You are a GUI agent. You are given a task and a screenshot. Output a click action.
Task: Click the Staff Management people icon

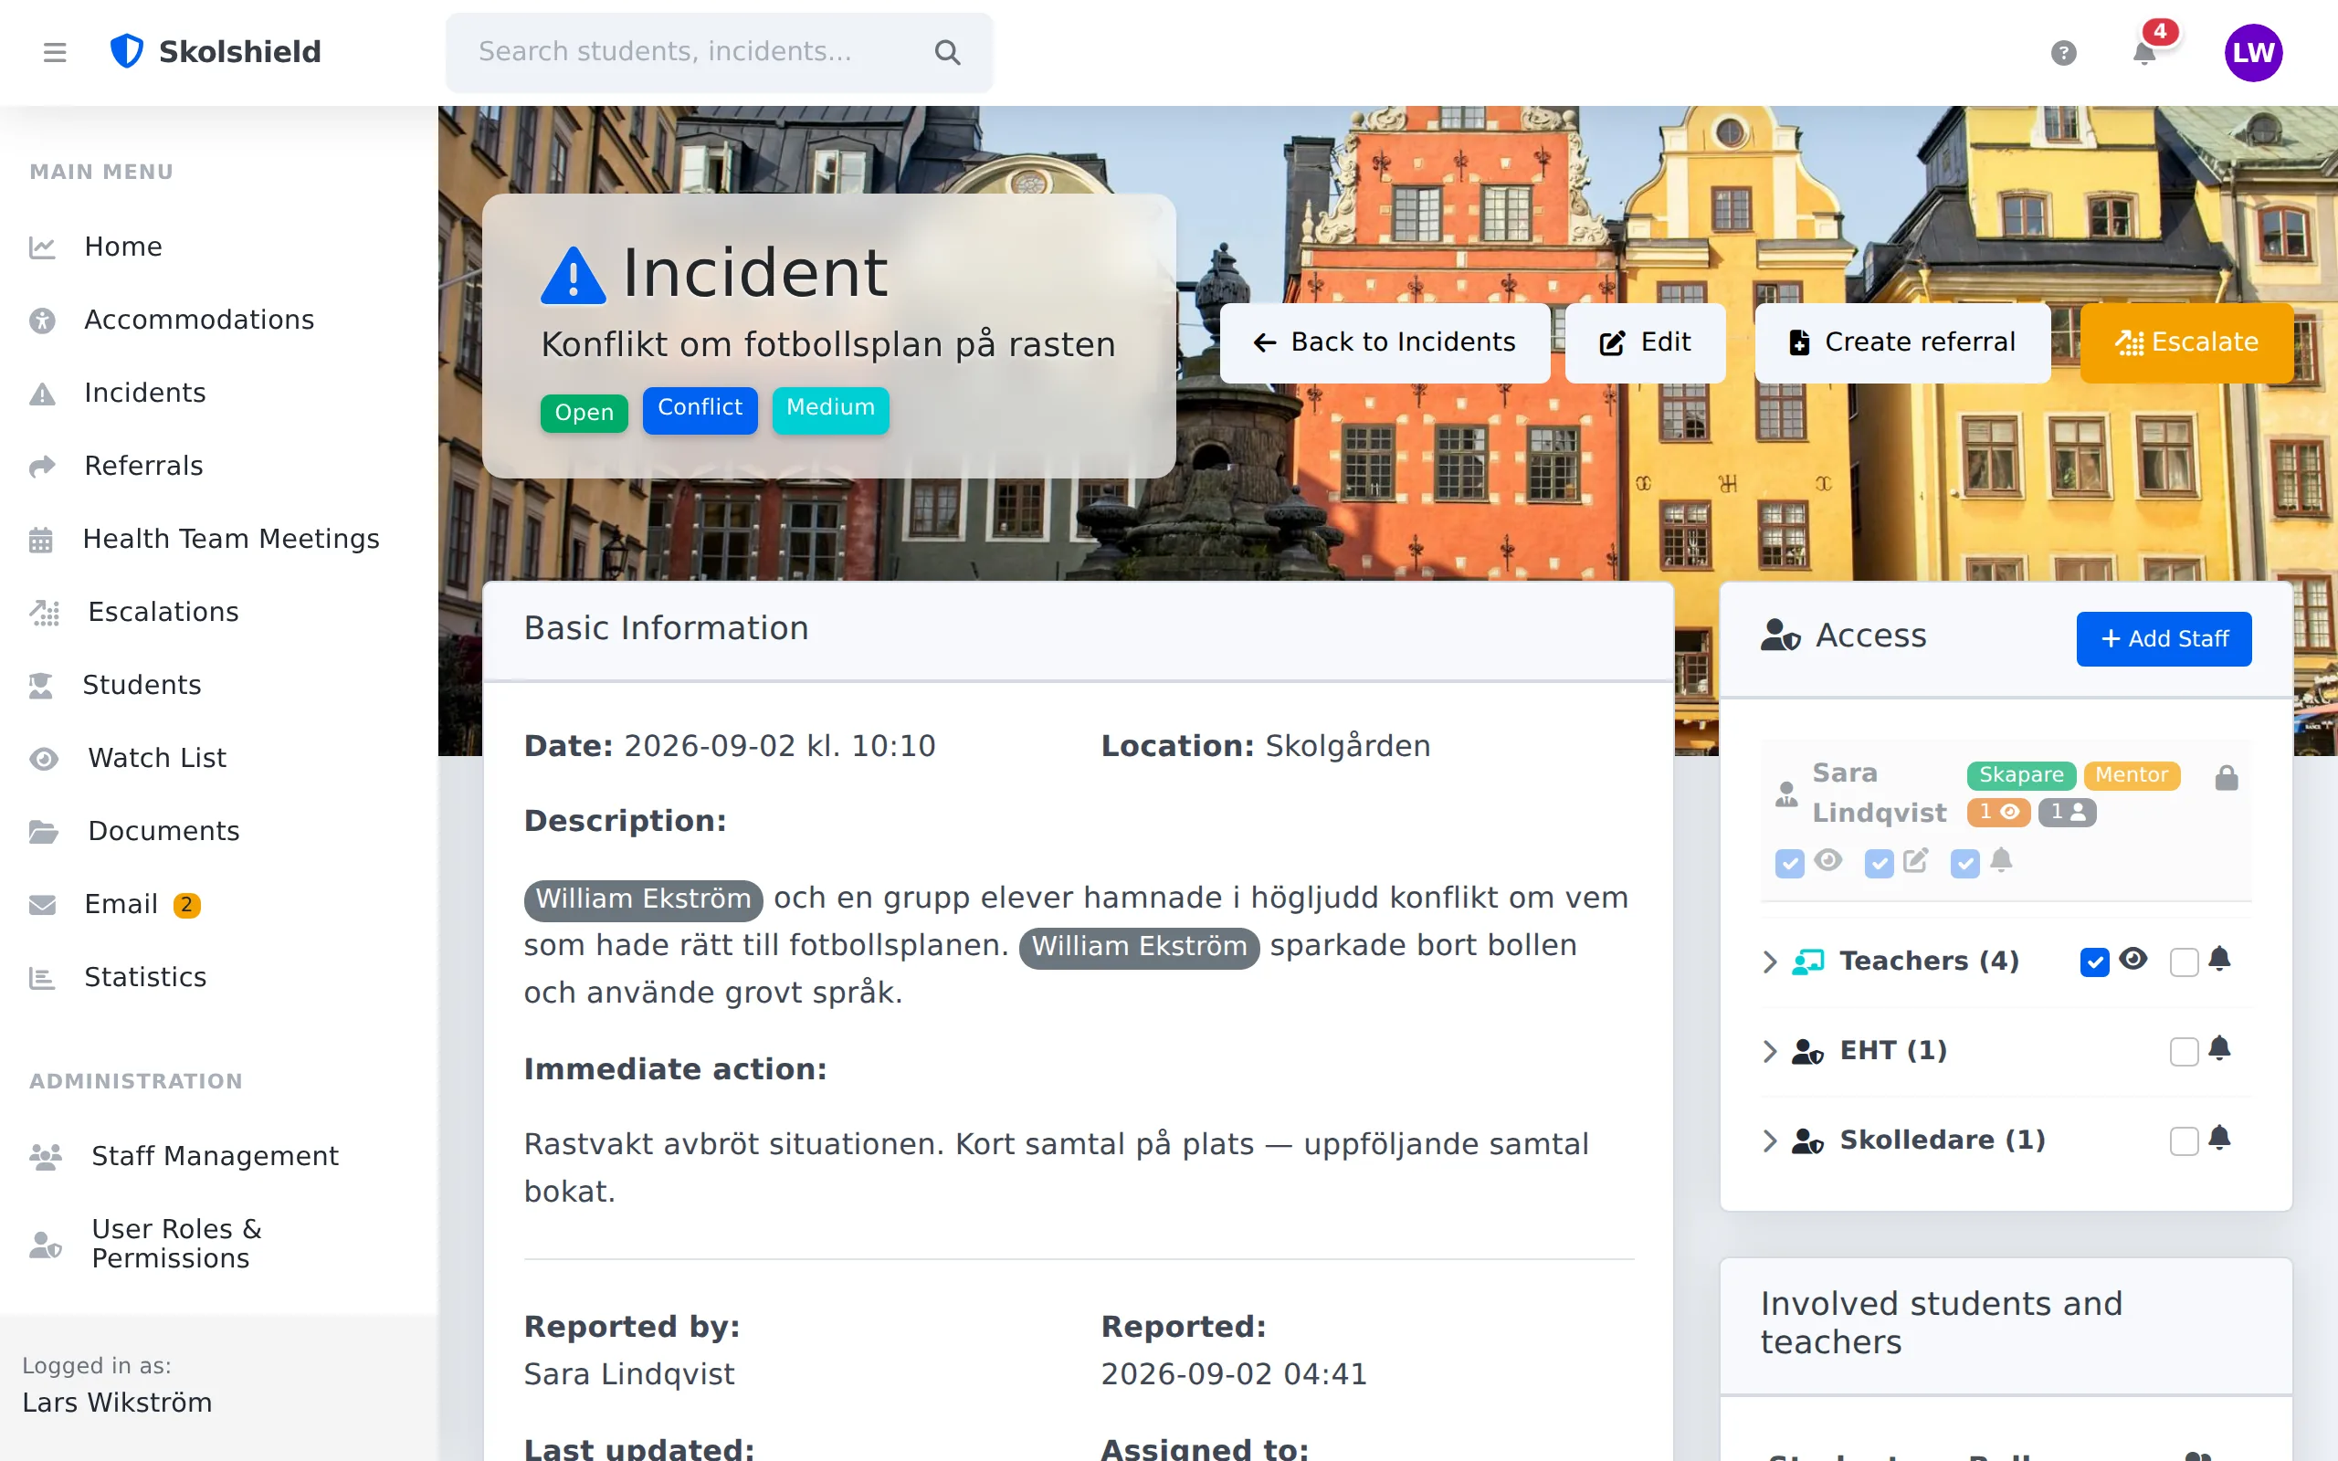(x=46, y=1157)
